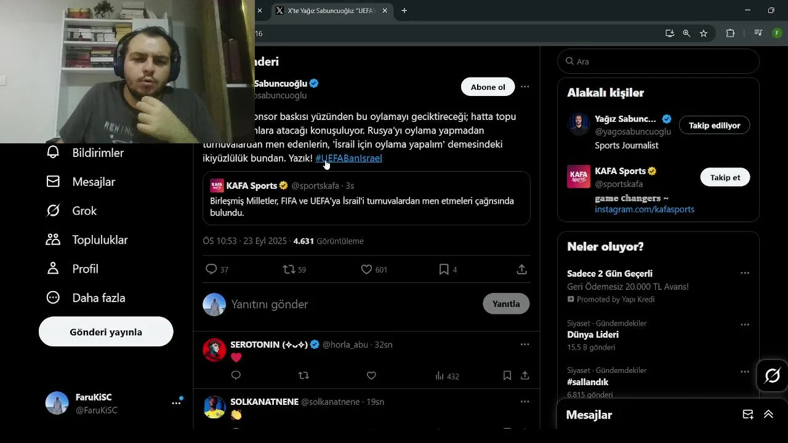Open Bildirimler notifications in sidebar
Viewport: 788px width, 443px height.
[x=85, y=153]
